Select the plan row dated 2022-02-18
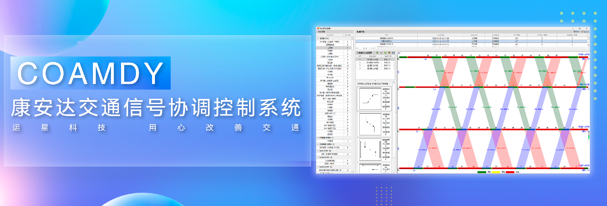 (x=471, y=44)
